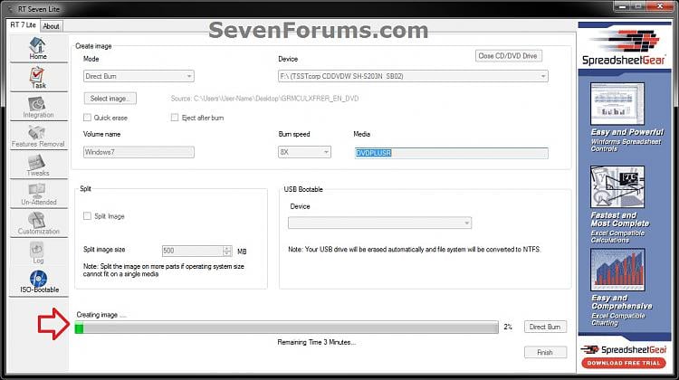Image resolution: width=679 pixels, height=380 pixels.
Task: Close the RT Seven Lite window
Action: (660, 6)
